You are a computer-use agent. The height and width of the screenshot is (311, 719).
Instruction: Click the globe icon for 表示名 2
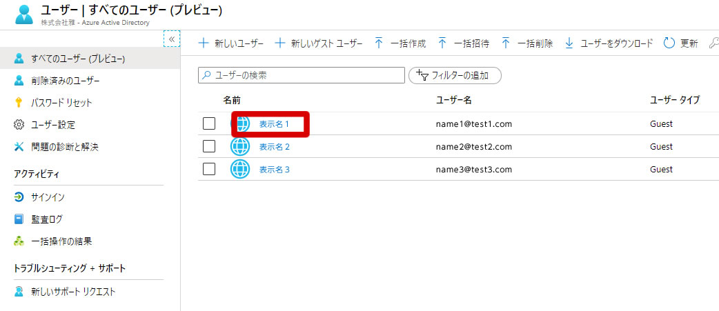coord(239,146)
